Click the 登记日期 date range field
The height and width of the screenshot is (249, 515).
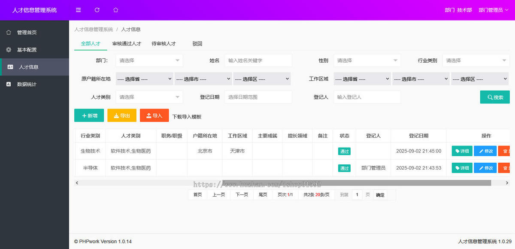pos(258,97)
